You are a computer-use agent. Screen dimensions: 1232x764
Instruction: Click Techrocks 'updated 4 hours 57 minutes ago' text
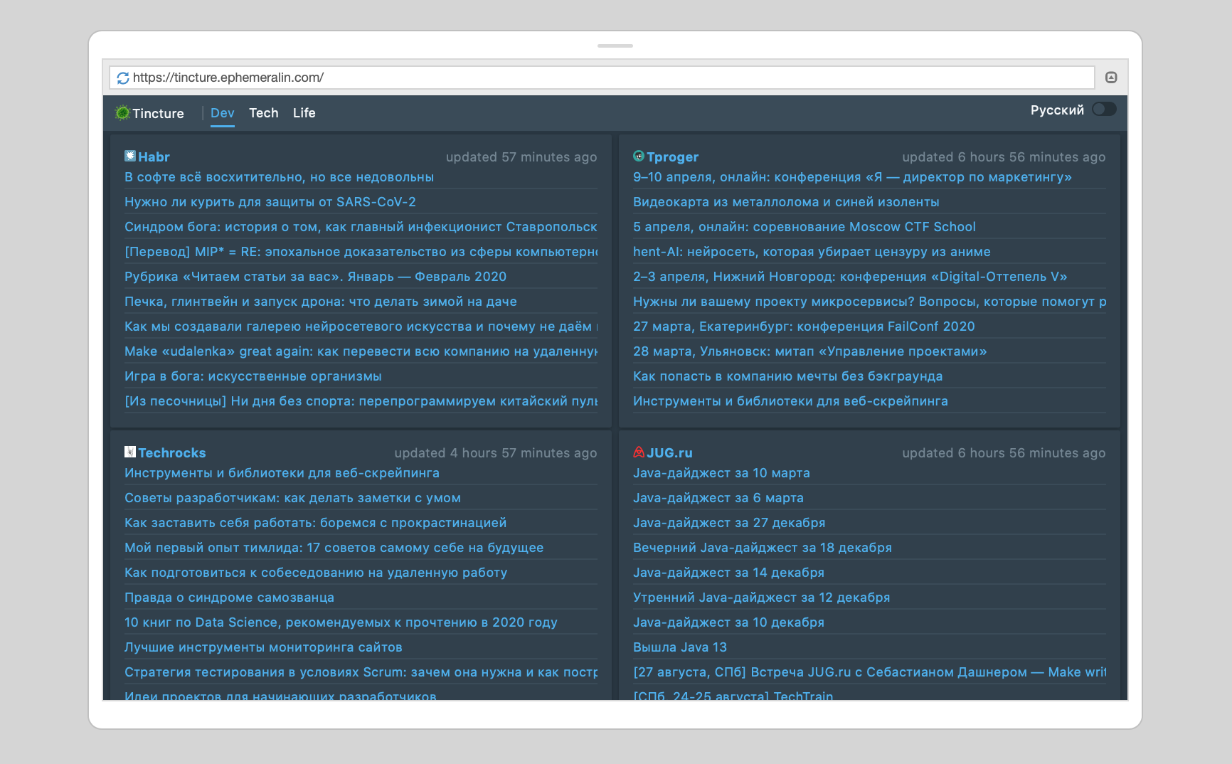496,453
